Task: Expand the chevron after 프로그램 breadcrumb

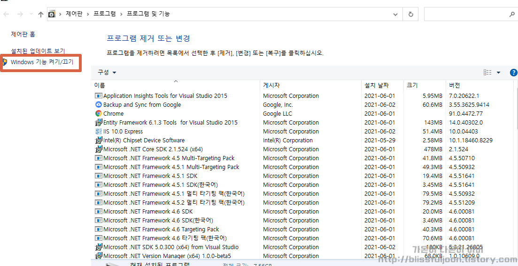Action: (x=122, y=14)
